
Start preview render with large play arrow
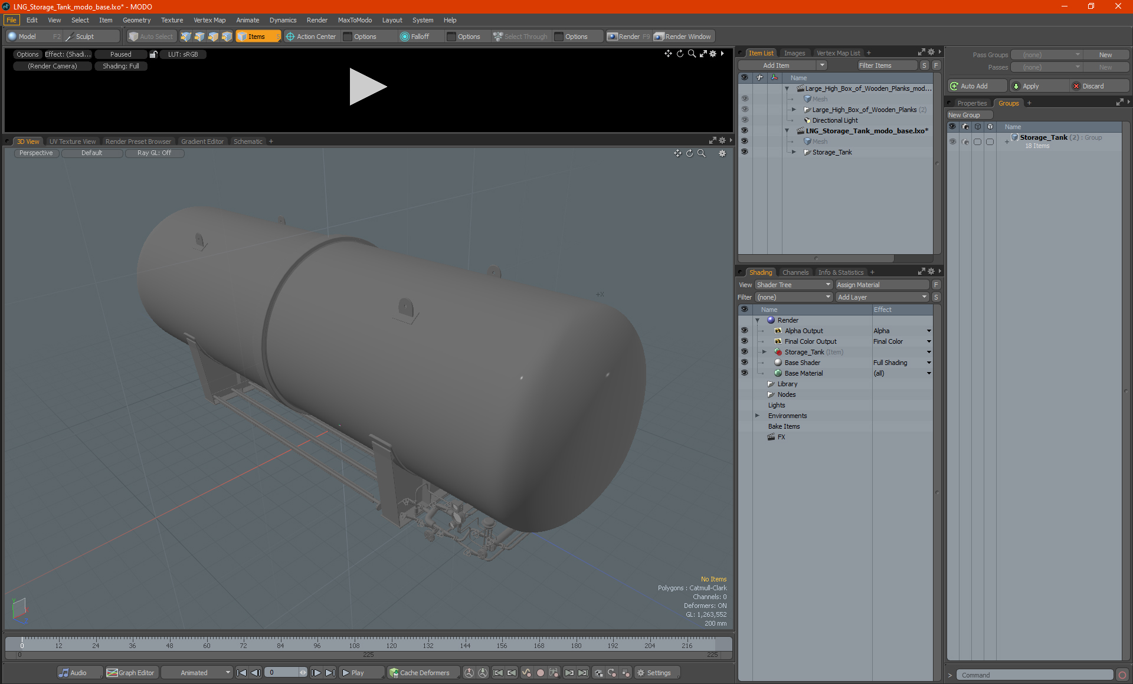(x=368, y=87)
